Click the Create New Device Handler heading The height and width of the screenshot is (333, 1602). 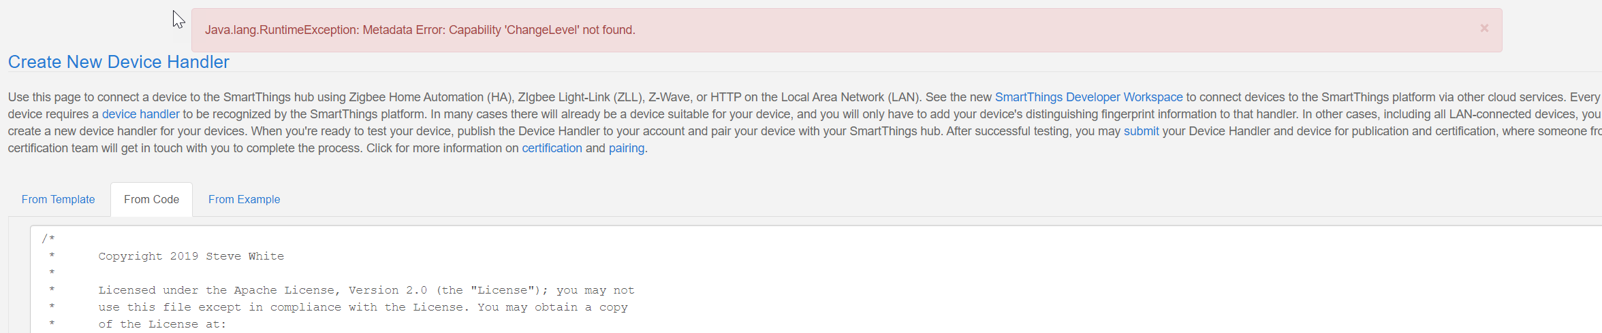(x=119, y=62)
